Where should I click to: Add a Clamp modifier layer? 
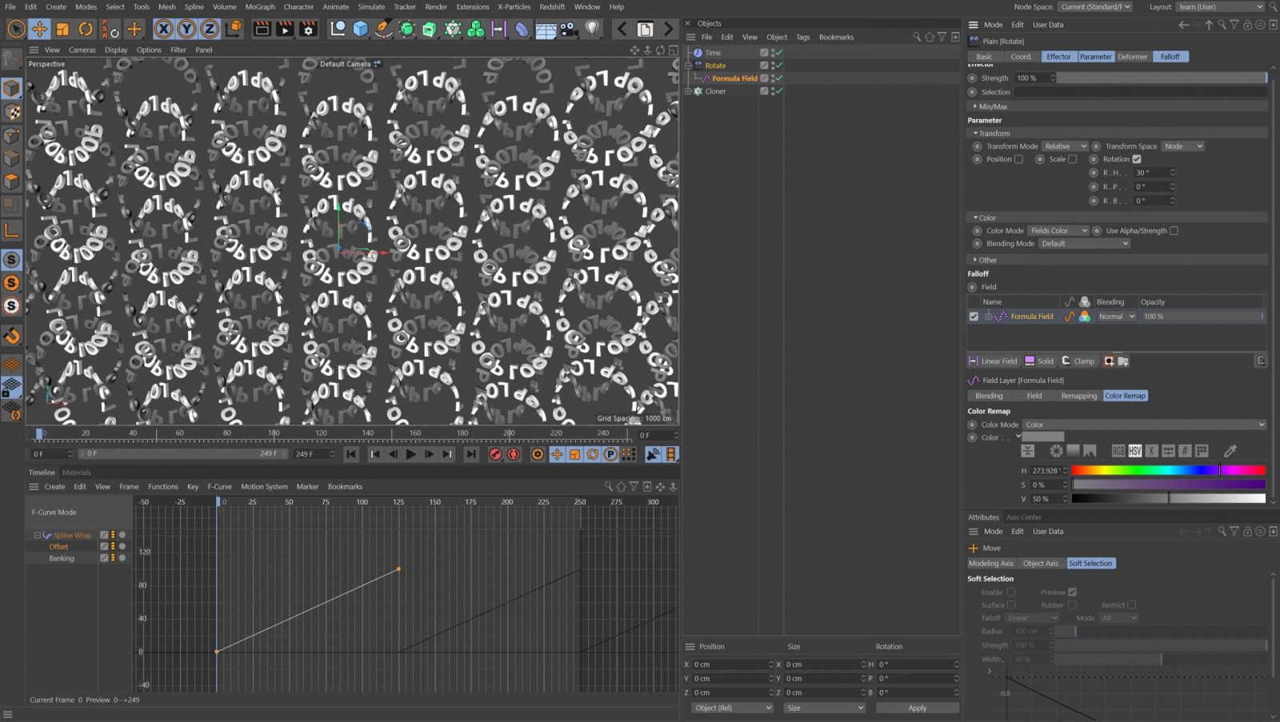1078,361
